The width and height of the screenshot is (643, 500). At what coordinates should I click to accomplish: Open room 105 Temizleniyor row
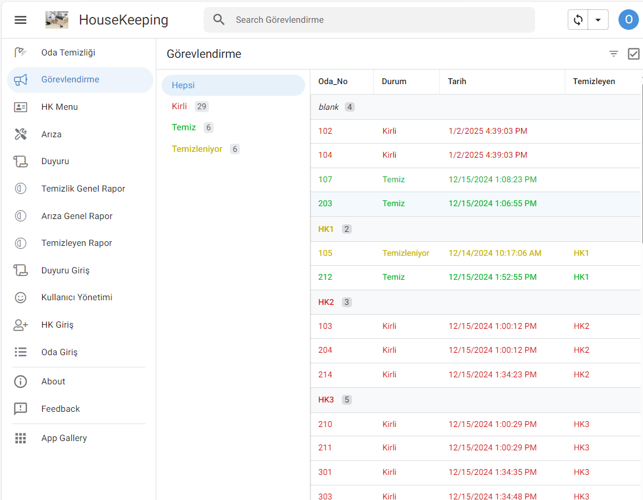(476, 254)
